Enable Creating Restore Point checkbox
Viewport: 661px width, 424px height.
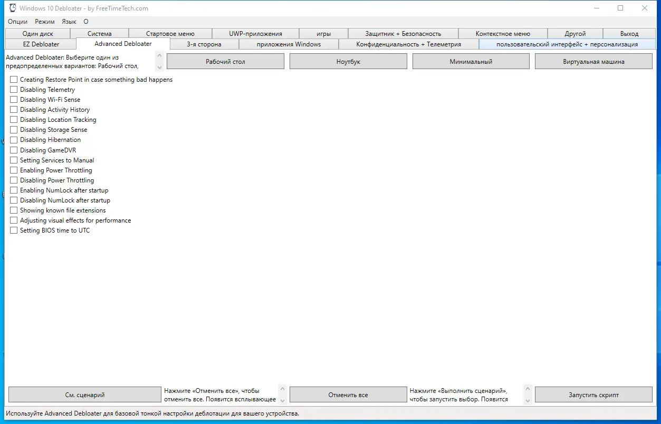(14, 80)
